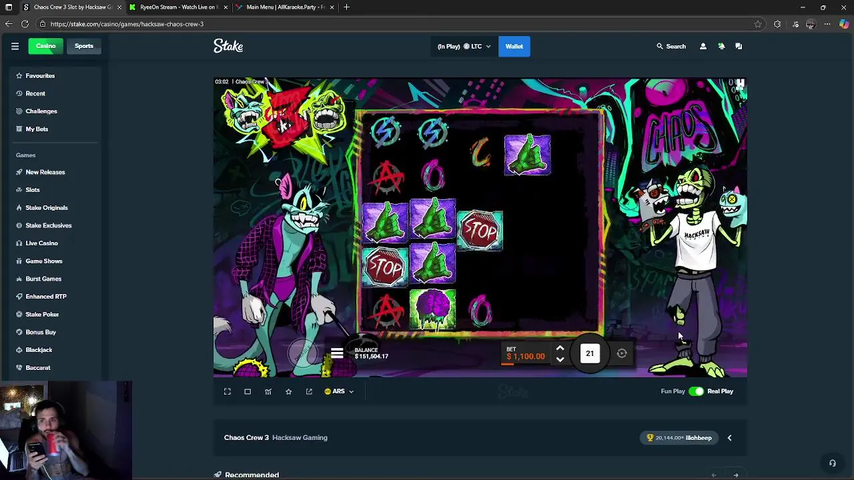Click the Enhanced RTP sidebar icon
Screen dimensions: 854x480
click(x=19, y=296)
